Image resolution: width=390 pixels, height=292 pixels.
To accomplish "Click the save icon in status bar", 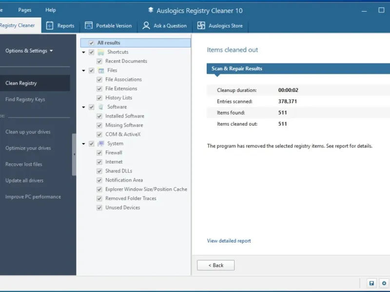I will [371, 283].
